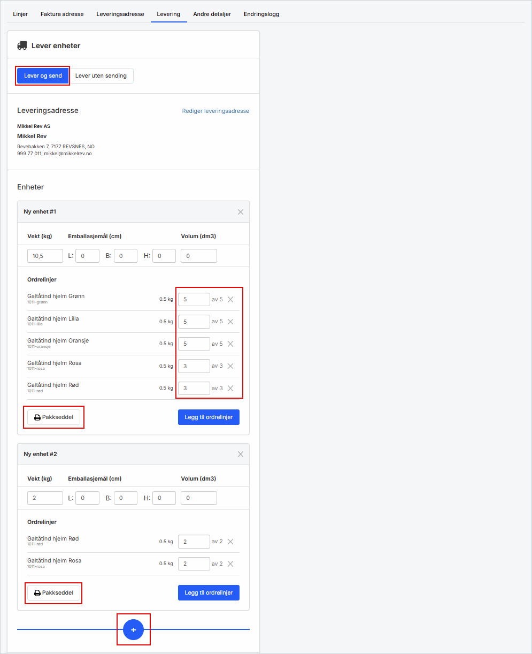
Task: Print Pakkseddel for Ny enhet #1
Action: click(53, 417)
